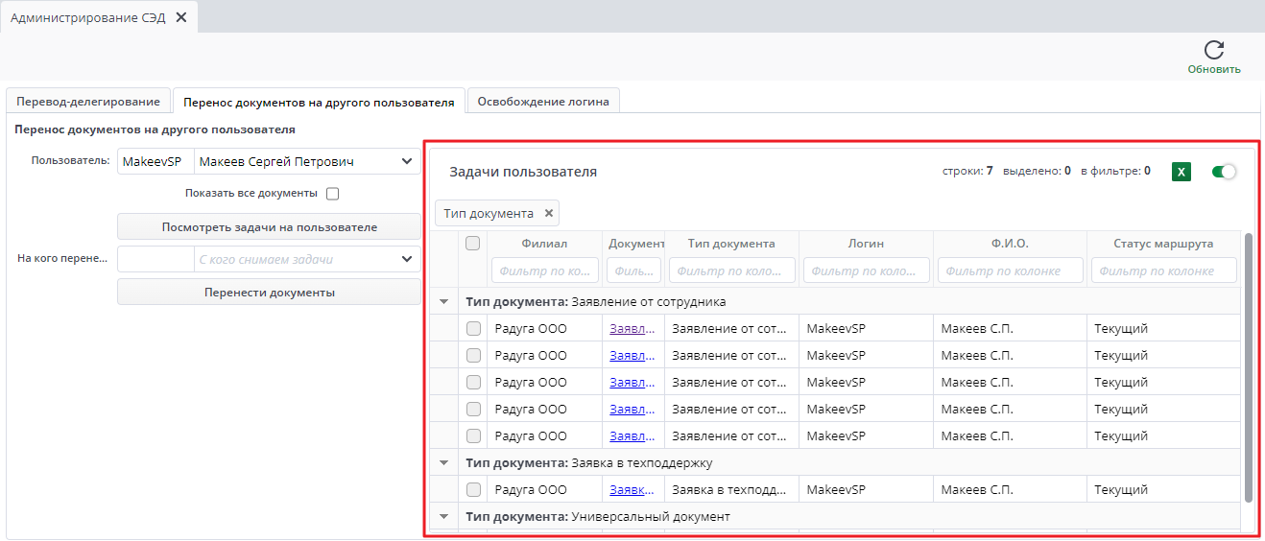Image resolution: width=1265 pixels, height=541 pixels.
Task: Sort by the Логин column header
Action: pos(867,244)
